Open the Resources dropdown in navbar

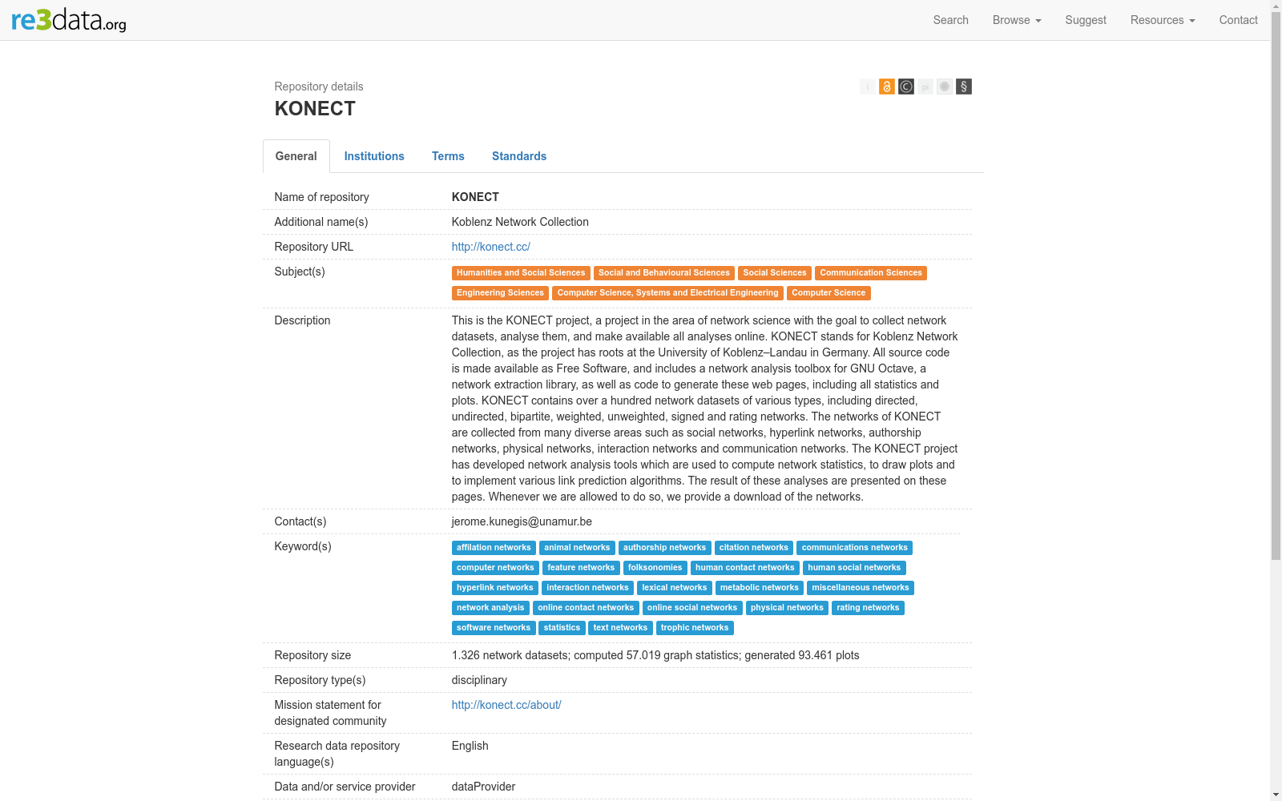coord(1162,20)
